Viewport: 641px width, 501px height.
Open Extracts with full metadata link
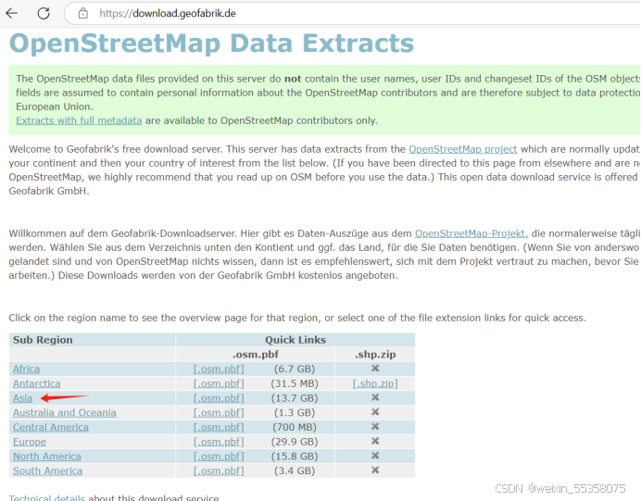coord(79,120)
